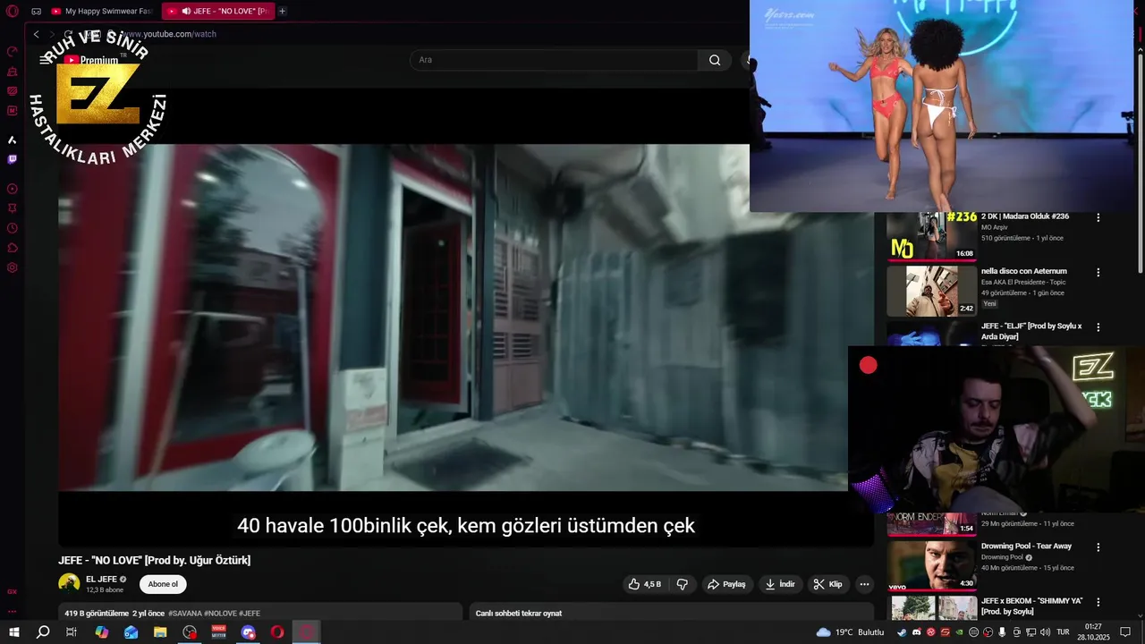Image resolution: width=1145 pixels, height=644 pixels.
Task: Open Windows Start menu
Action: coord(14,632)
